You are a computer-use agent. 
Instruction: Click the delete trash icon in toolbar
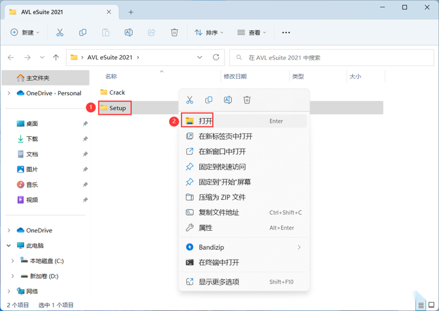pos(174,32)
